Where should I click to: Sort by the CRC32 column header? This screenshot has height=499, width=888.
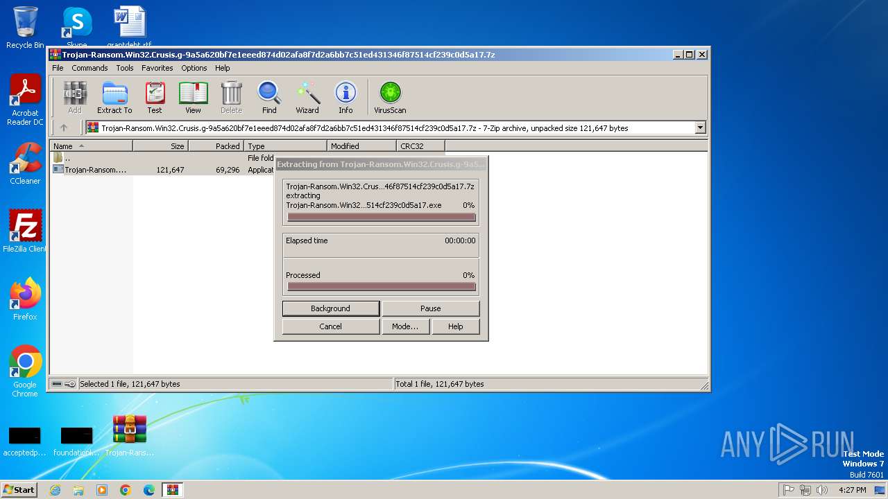pyautogui.click(x=420, y=146)
